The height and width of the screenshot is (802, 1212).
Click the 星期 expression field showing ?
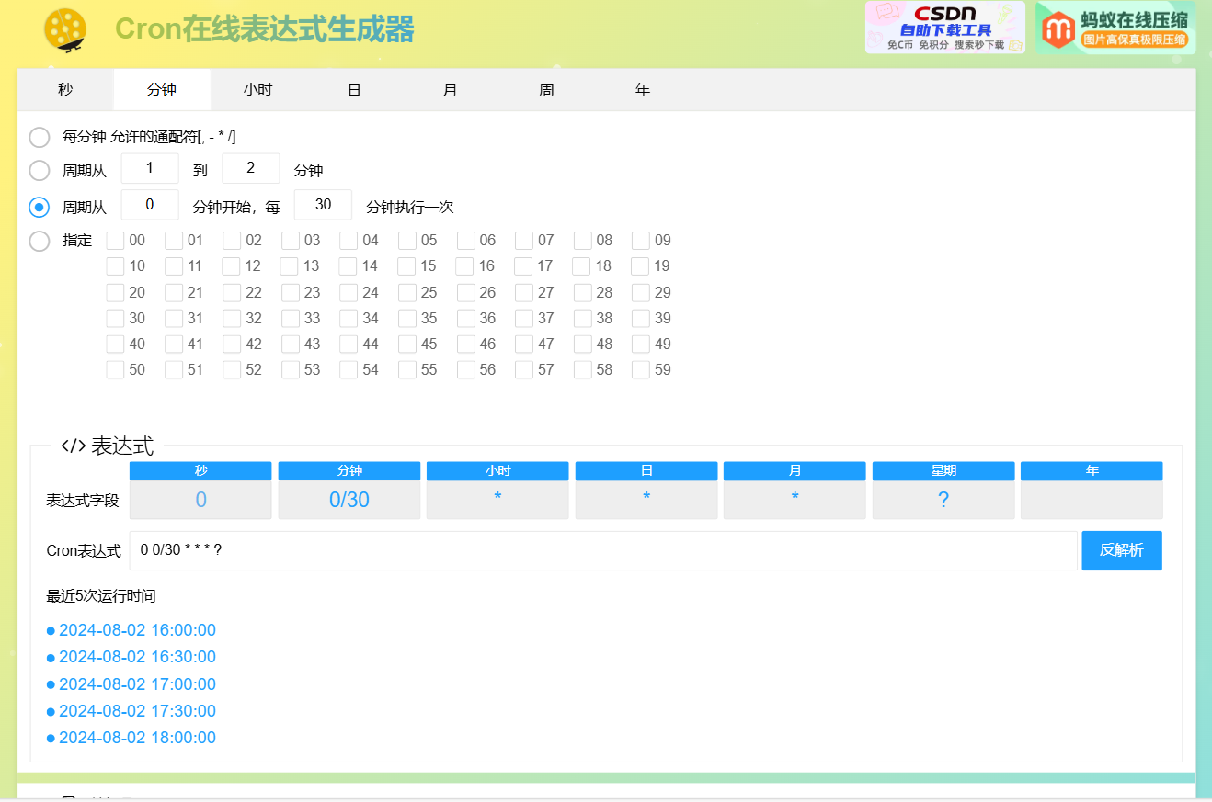click(943, 501)
